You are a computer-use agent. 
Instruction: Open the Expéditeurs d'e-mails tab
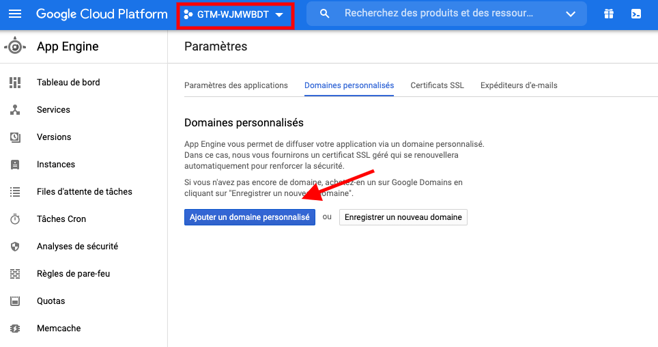coord(519,85)
